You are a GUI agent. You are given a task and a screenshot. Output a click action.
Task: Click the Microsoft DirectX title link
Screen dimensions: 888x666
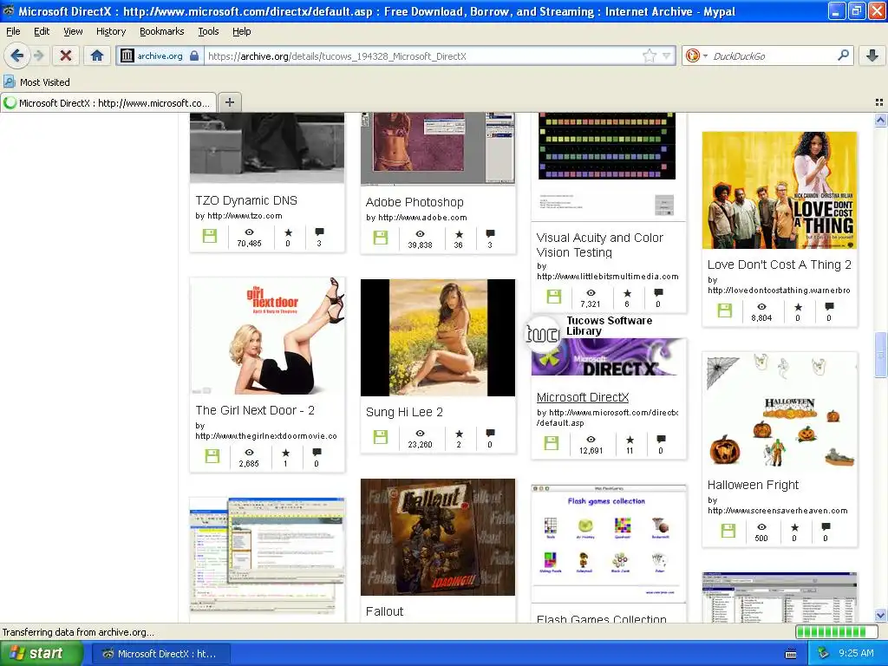pyautogui.click(x=583, y=397)
